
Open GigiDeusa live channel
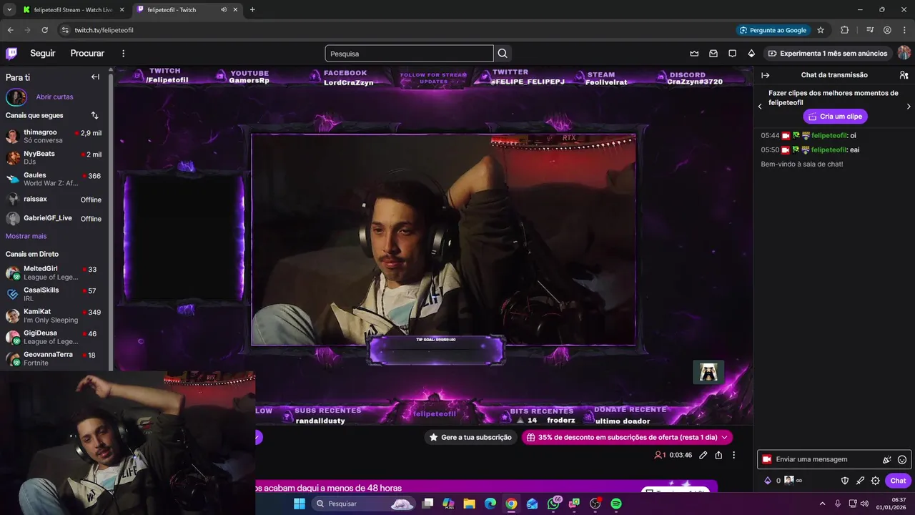click(x=54, y=337)
